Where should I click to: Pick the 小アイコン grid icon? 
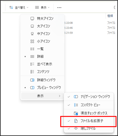click(32, 41)
